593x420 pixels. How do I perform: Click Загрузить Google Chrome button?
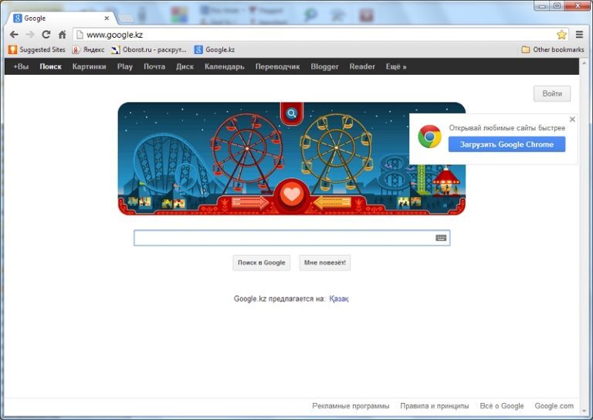pos(507,144)
